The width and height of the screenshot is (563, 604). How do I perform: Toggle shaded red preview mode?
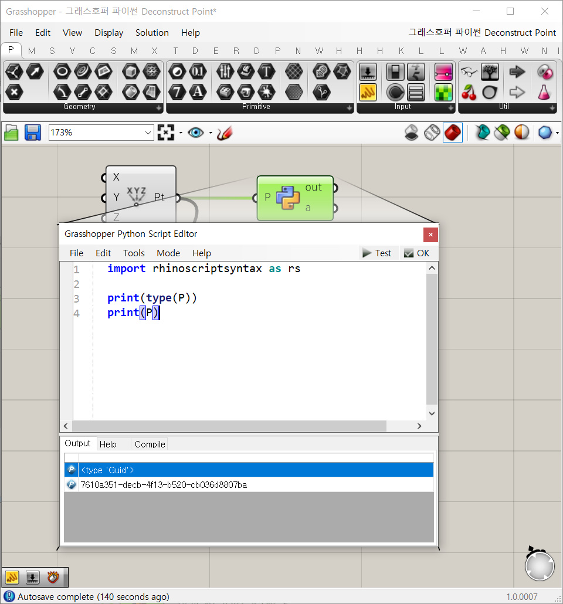click(x=453, y=133)
